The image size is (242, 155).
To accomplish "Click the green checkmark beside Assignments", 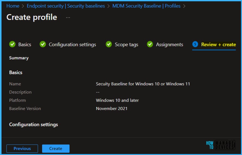I will point(150,44).
